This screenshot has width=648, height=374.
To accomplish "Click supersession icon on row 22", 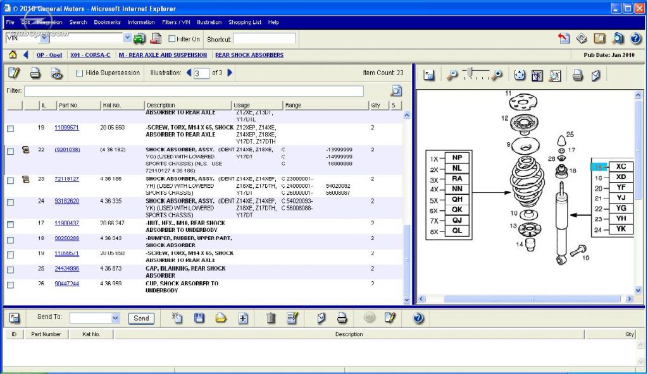I will [x=25, y=150].
